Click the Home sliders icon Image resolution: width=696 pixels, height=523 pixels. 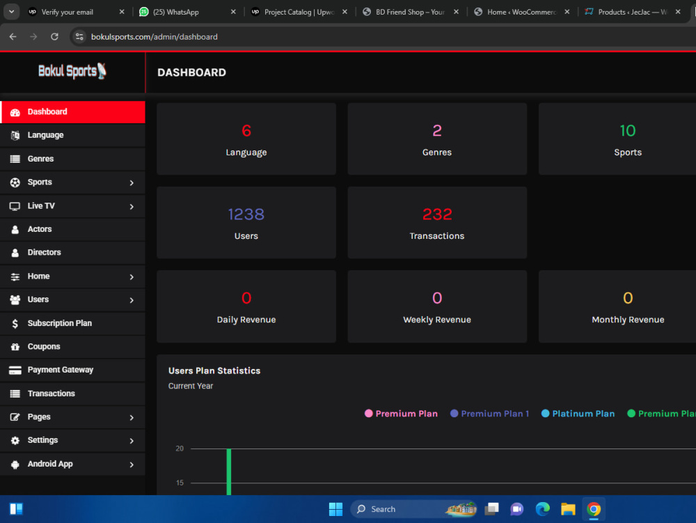pyautogui.click(x=15, y=276)
